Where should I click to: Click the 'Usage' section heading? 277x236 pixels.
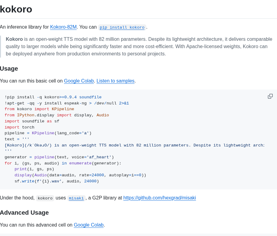tap(9, 69)
